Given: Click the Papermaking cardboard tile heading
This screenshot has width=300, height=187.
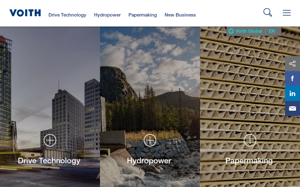Looking at the screenshot, I should (x=249, y=161).
